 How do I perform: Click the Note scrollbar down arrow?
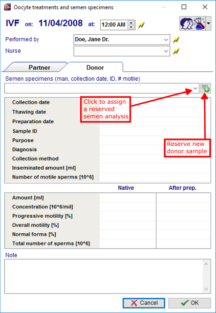(x=206, y=289)
